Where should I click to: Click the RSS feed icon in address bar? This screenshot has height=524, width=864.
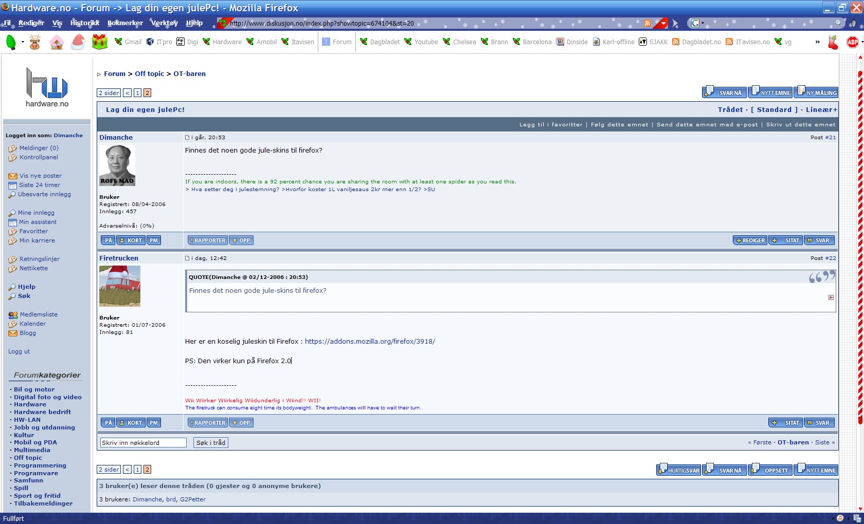[647, 23]
